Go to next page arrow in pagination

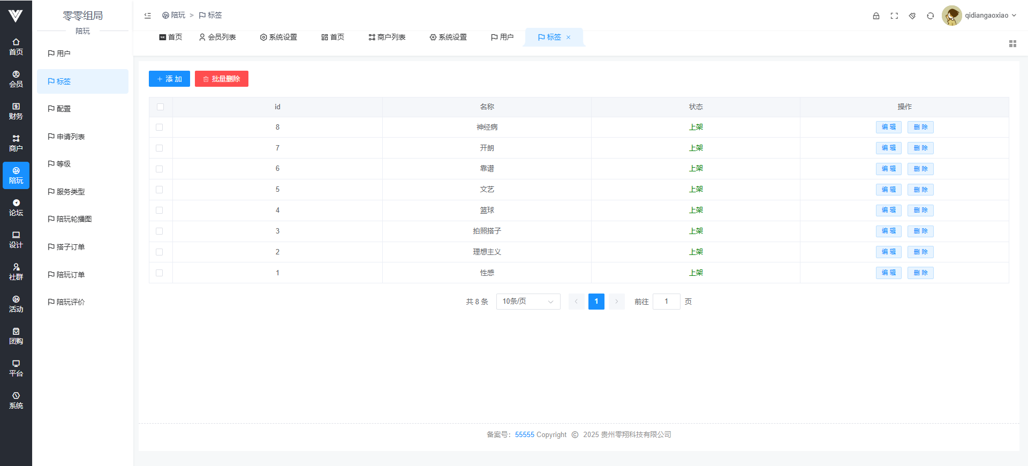click(x=616, y=302)
